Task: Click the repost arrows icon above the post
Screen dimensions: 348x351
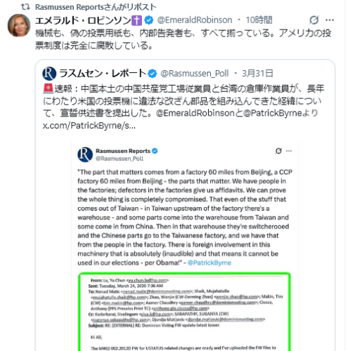Action: click(x=25, y=7)
